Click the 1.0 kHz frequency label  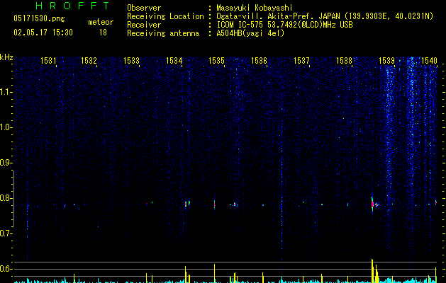tap(6, 127)
